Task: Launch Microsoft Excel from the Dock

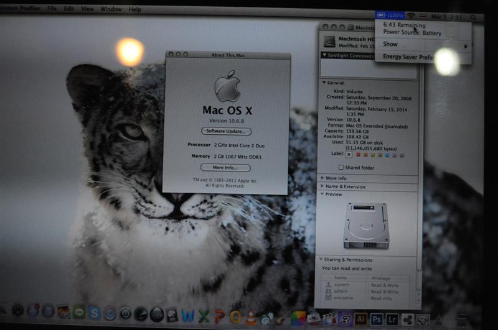Action: 204,316
